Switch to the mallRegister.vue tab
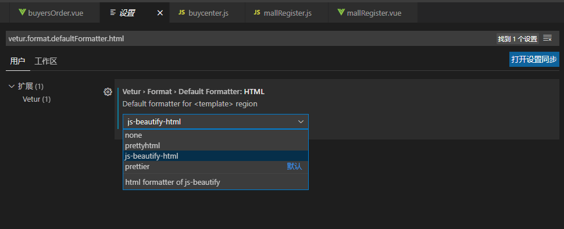564x229 pixels. click(373, 13)
